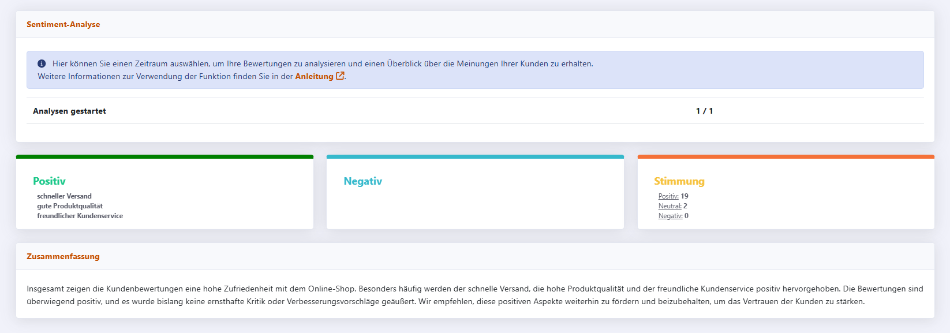The height and width of the screenshot is (333, 950).
Task: Select the 'gute Produktqualität' entry
Action: [70, 206]
